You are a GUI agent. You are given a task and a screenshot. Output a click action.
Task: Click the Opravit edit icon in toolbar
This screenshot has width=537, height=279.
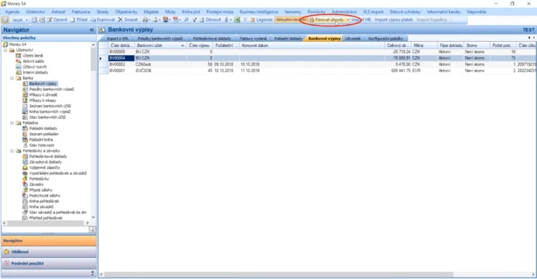point(50,20)
